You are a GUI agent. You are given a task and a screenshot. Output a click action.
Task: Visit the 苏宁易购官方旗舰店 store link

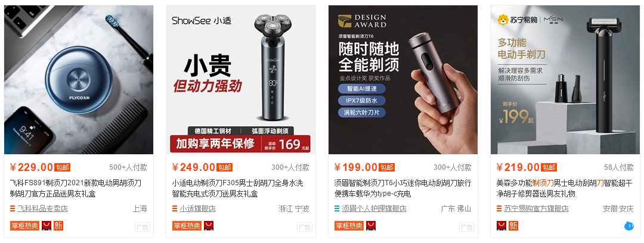tap(537, 208)
